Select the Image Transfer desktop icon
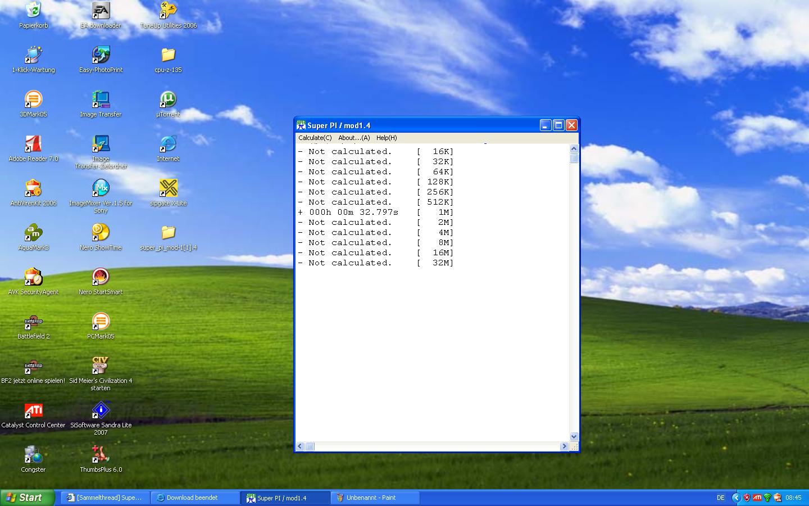This screenshot has height=506, width=809. pos(101,99)
